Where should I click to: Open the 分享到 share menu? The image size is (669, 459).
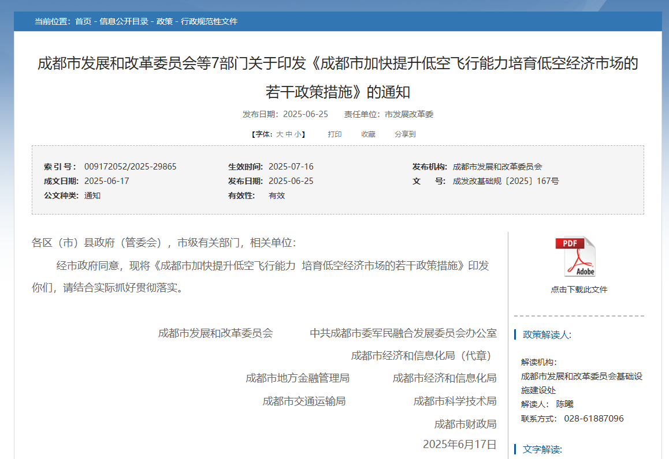(x=405, y=134)
